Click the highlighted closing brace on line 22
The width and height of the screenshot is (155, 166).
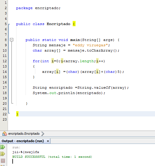(17, 114)
